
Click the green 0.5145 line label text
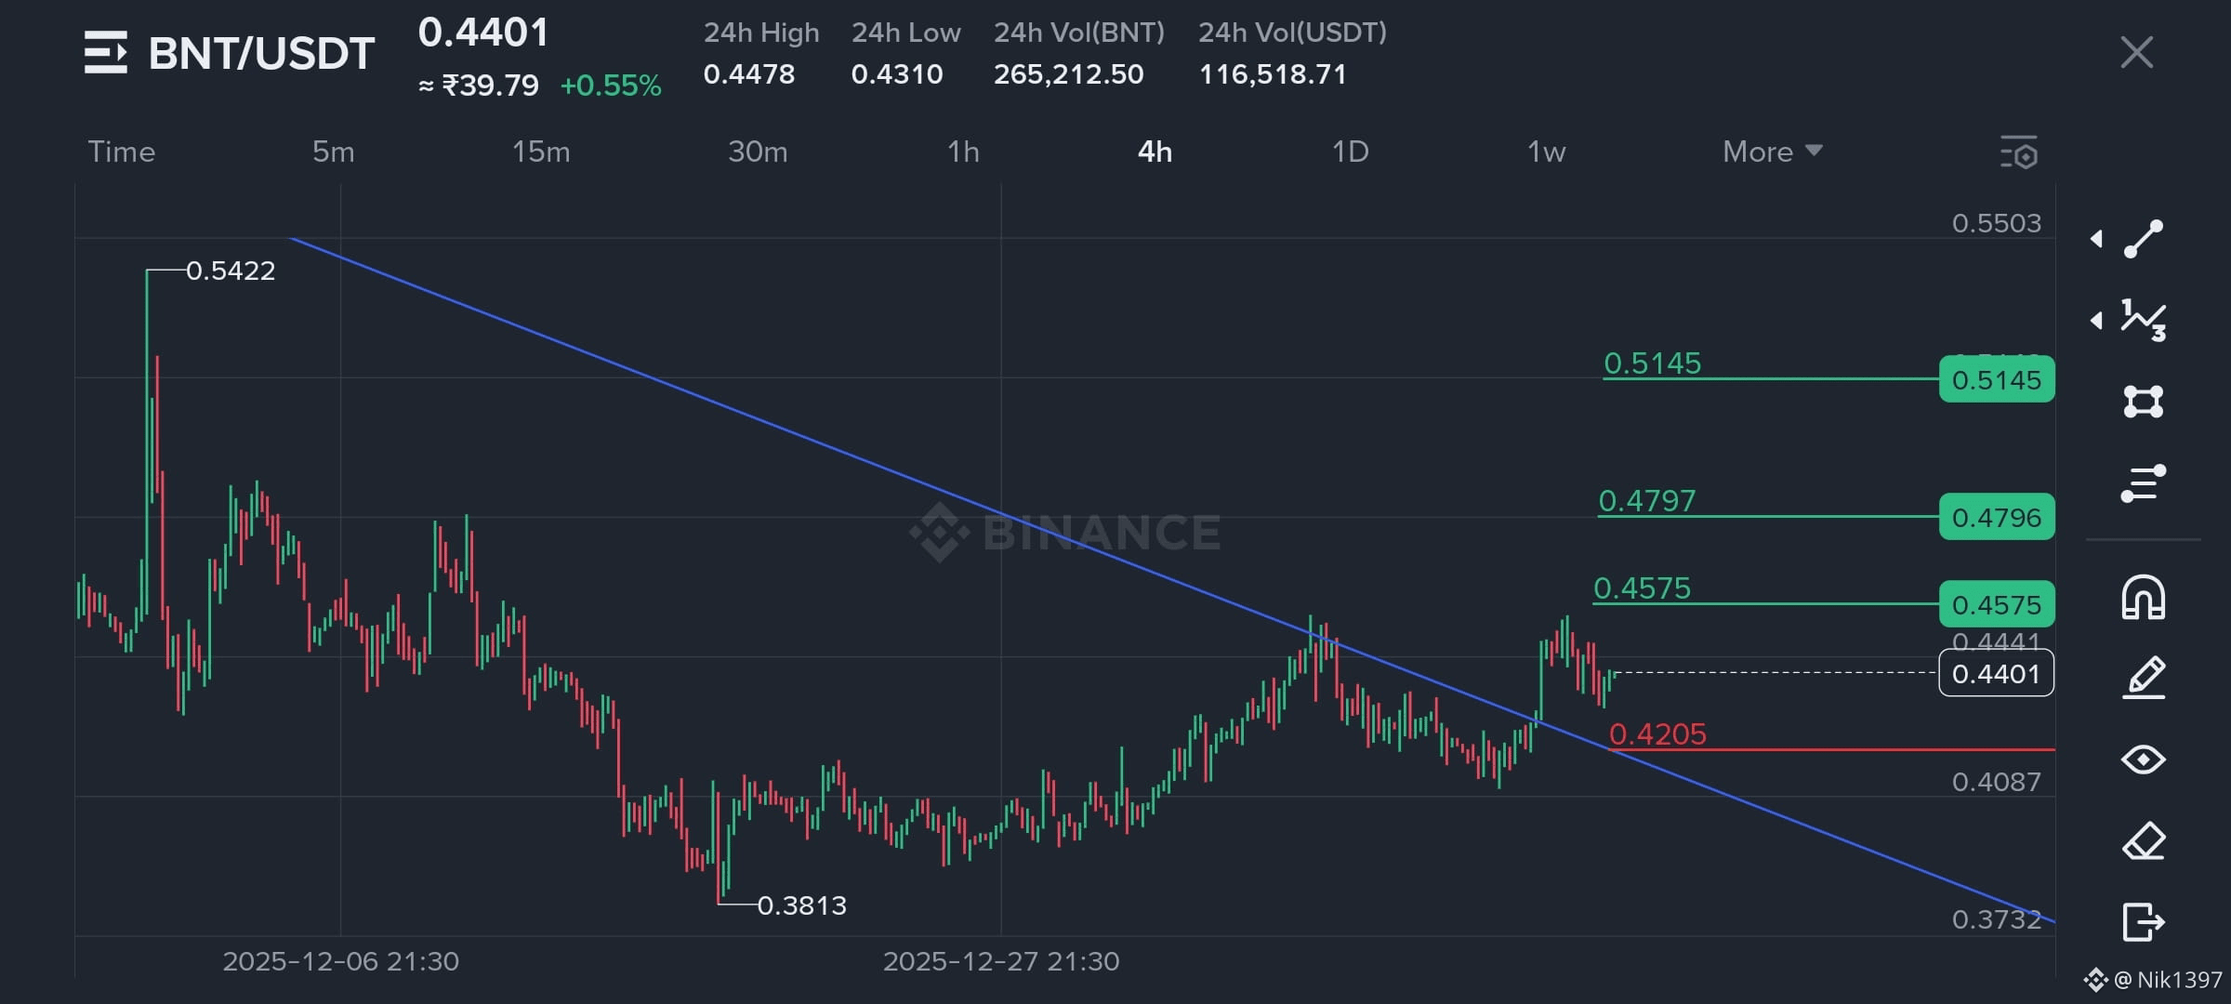coord(1653,363)
